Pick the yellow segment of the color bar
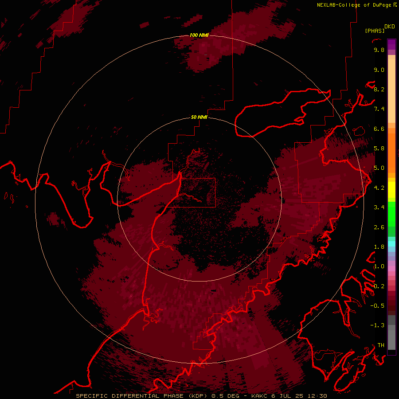Screen dimensions: 399x399 391,190
